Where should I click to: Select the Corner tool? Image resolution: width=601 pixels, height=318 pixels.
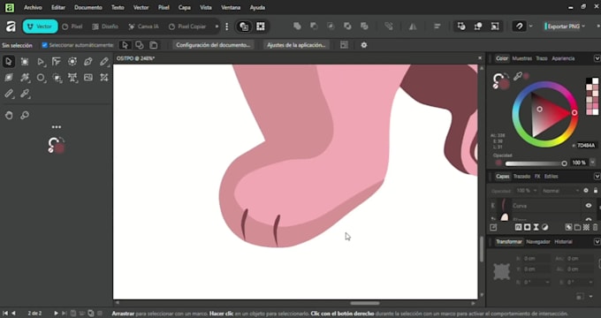[57, 62]
